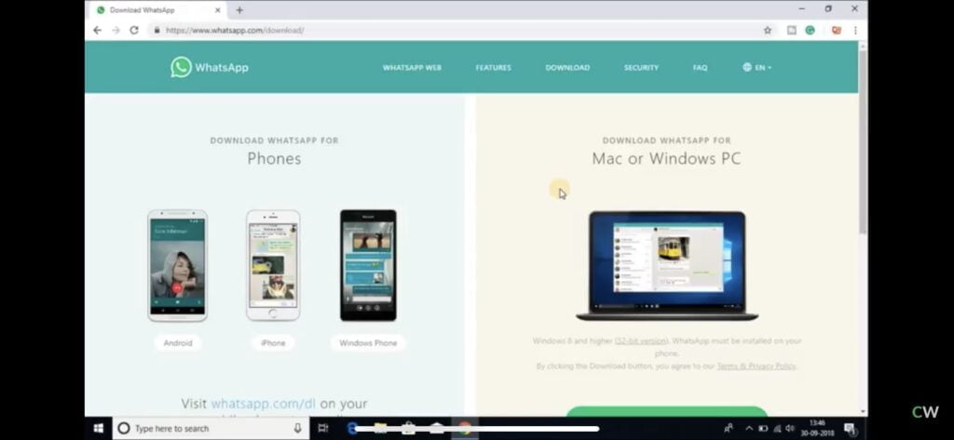Open the Terms & Privacy Policy link

pos(756,366)
